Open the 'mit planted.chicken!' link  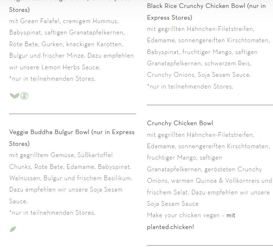pos(191,221)
